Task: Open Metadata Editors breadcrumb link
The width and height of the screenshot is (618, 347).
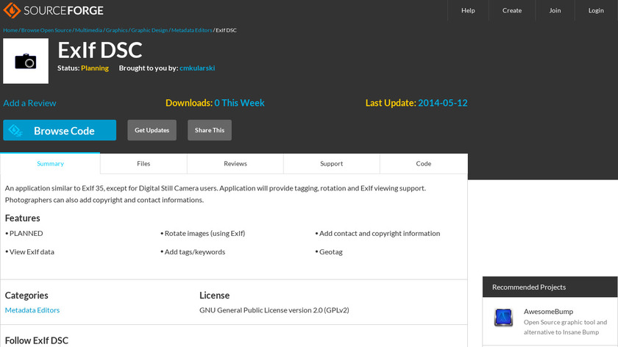Action: (x=191, y=30)
